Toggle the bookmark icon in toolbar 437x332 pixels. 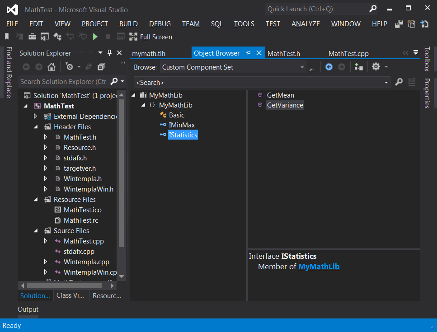(7, 37)
